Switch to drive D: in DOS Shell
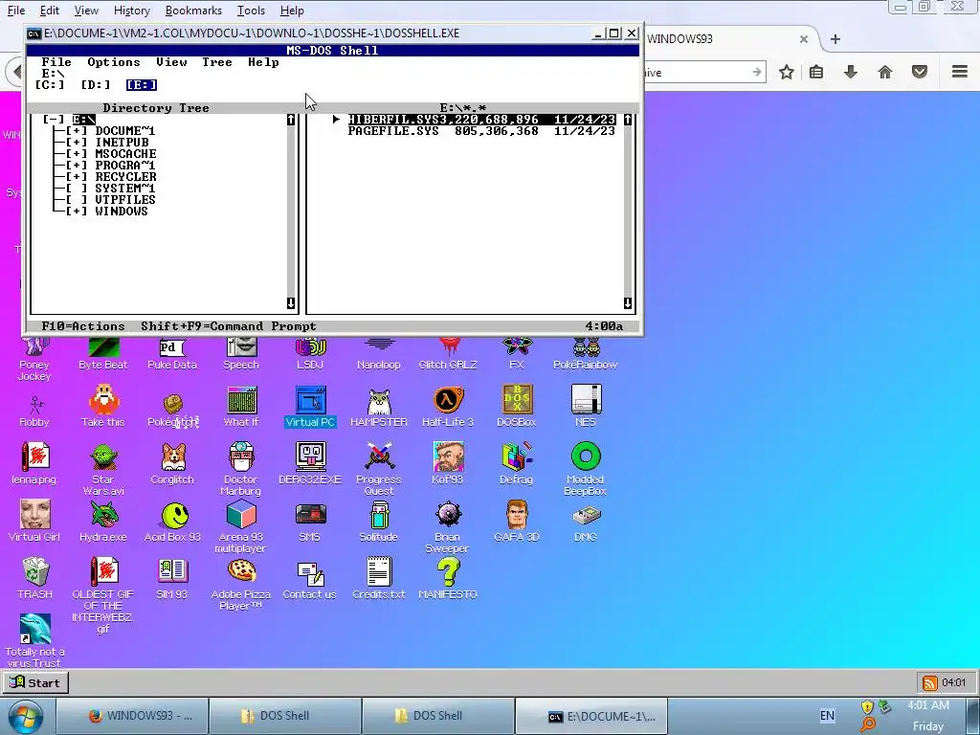The width and height of the screenshot is (980, 735). click(x=95, y=85)
